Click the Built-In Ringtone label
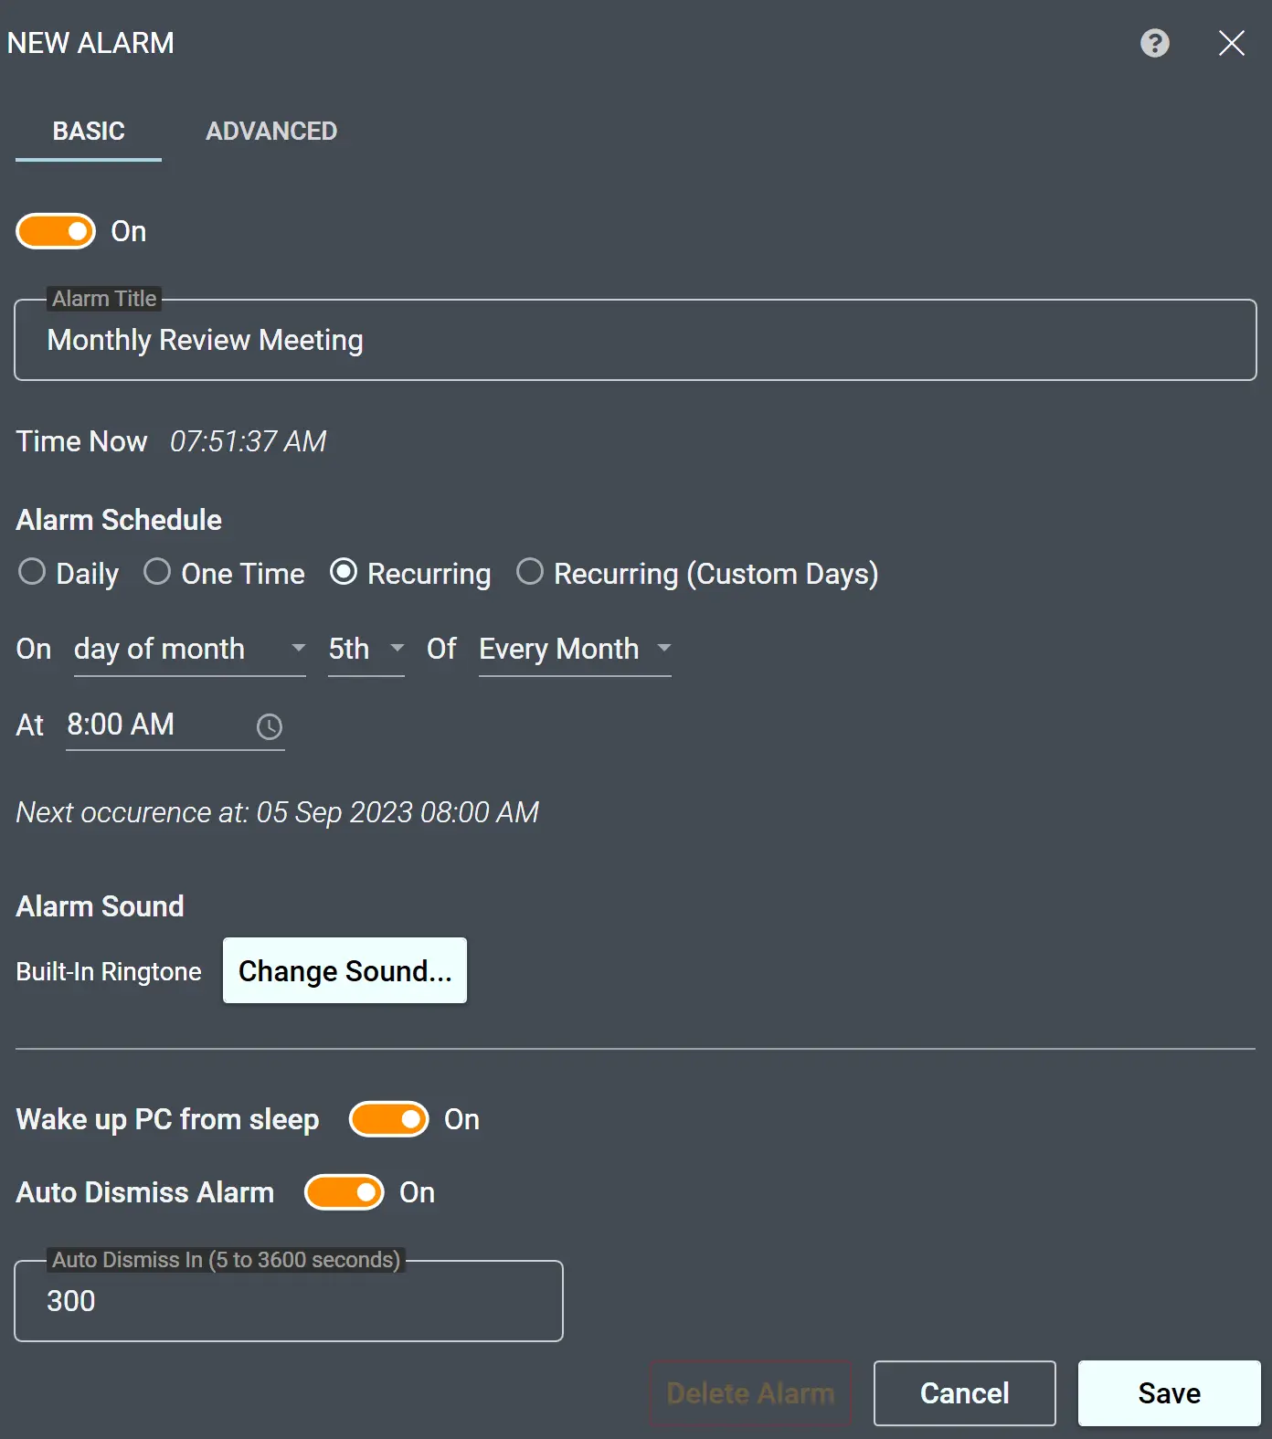This screenshot has width=1272, height=1439. (109, 971)
